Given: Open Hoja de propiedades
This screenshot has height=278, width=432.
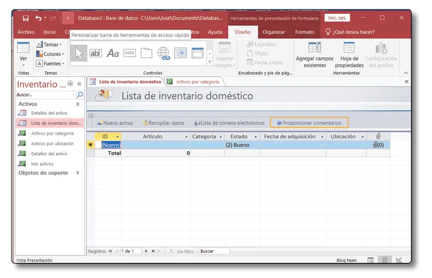Looking at the screenshot, I should coord(349,56).
